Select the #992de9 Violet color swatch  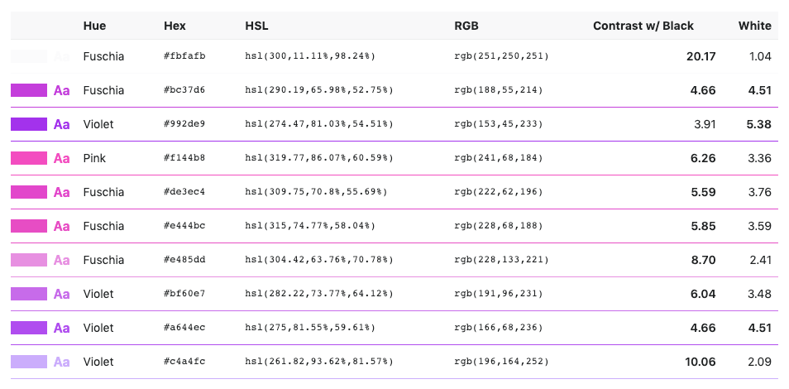(x=29, y=124)
